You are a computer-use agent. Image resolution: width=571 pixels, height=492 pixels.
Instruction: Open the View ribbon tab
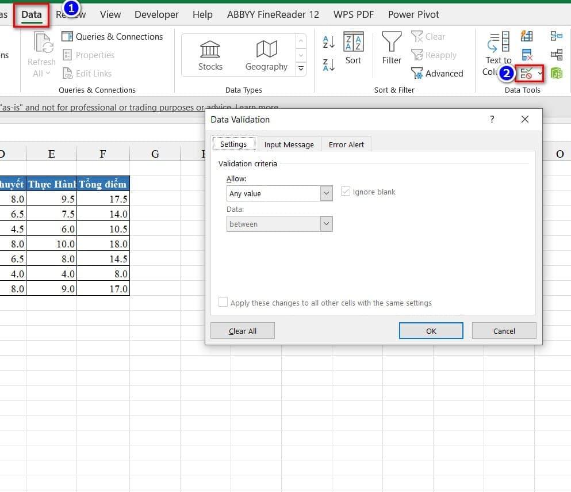(x=110, y=14)
